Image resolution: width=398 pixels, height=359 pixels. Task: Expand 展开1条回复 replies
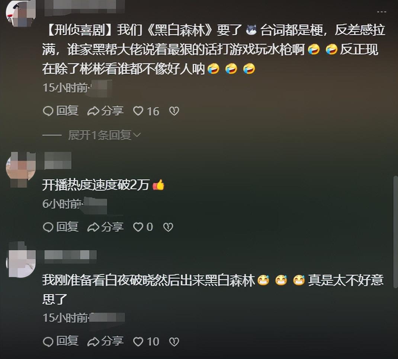click(100, 135)
